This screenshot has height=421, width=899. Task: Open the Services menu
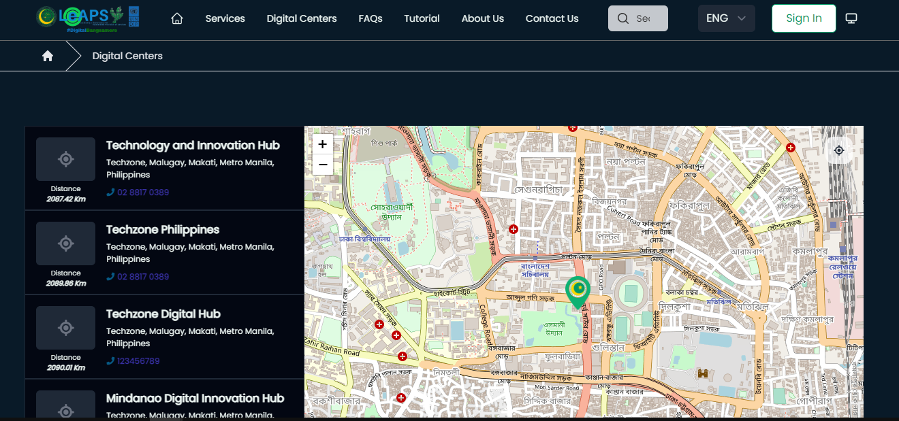point(225,18)
